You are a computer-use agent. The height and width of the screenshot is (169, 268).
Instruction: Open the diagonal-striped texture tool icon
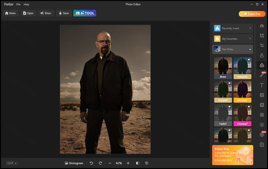click(x=262, y=105)
